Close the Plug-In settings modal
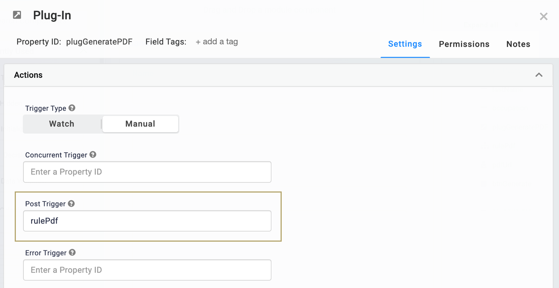 coord(543,16)
